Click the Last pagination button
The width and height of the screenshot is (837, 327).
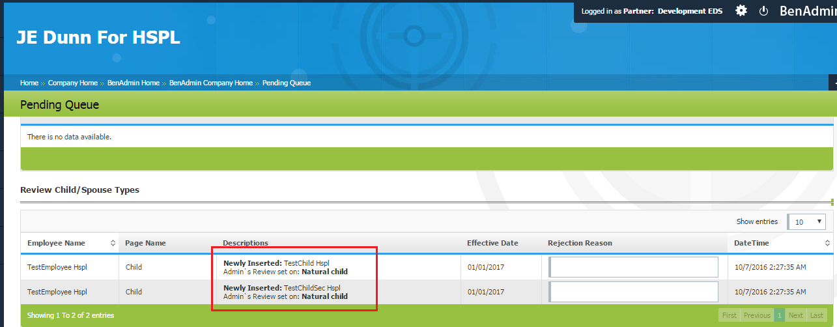click(x=817, y=315)
